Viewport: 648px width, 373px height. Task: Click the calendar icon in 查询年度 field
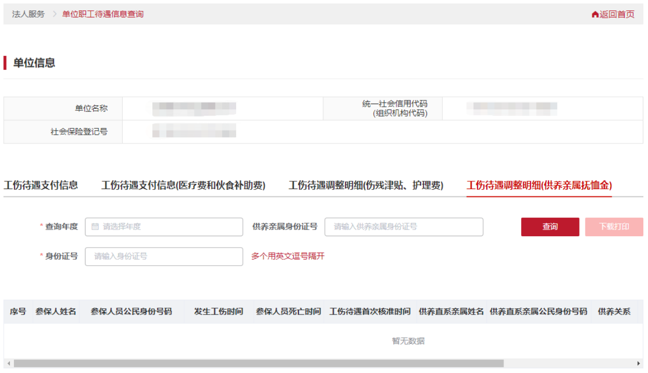click(95, 226)
